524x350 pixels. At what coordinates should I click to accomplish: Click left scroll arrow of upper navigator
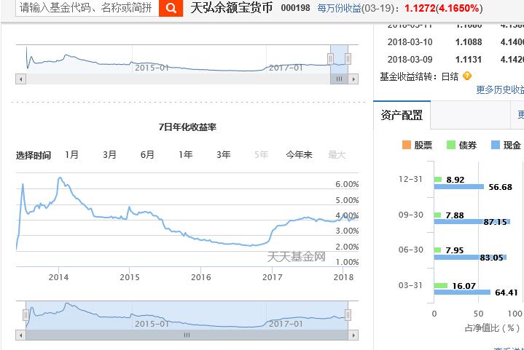(x=20, y=79)
